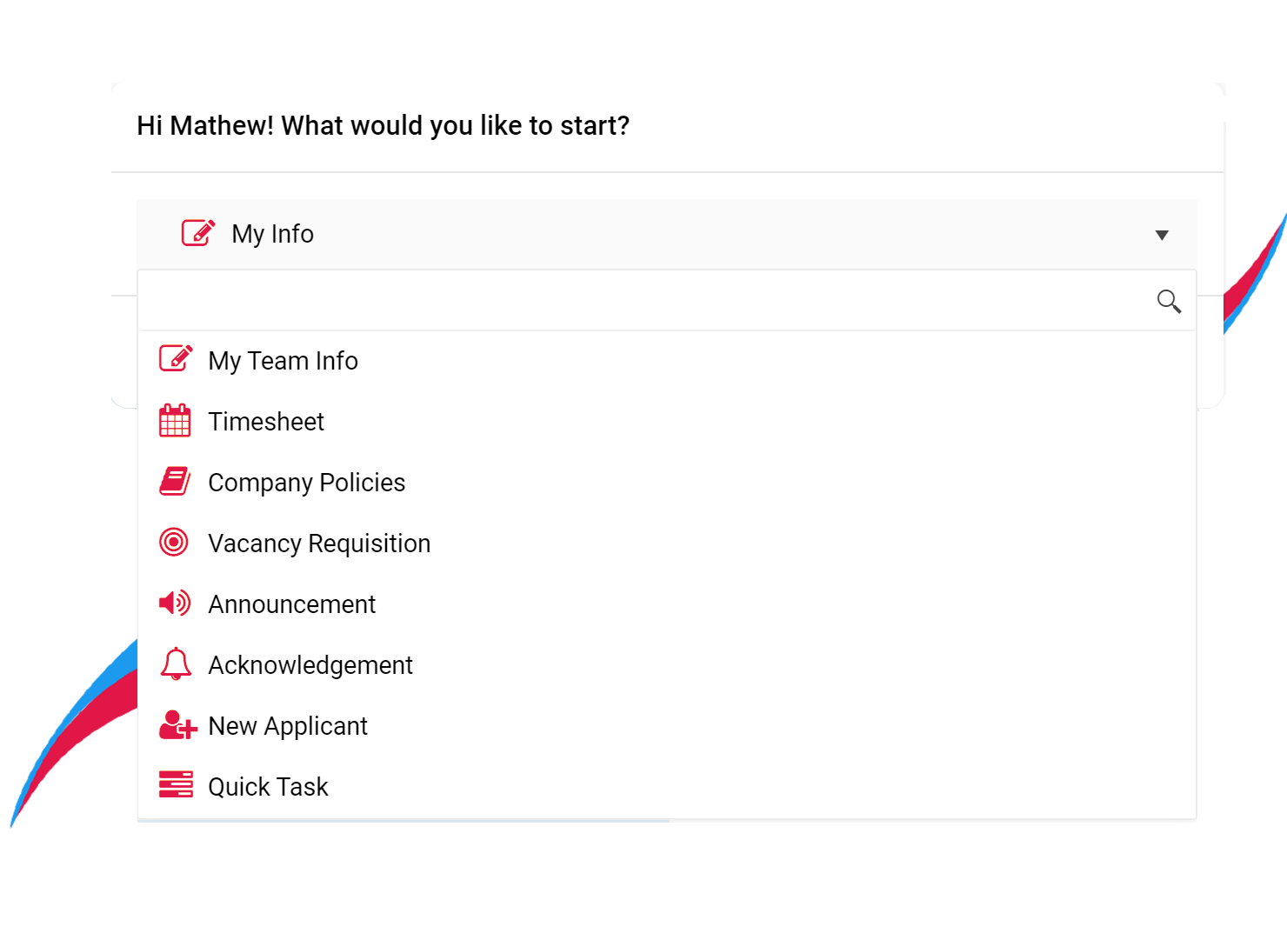Click the My Info edit icon
The width and height of the screenshot is (1287, 940).
[x=198, y=233]
